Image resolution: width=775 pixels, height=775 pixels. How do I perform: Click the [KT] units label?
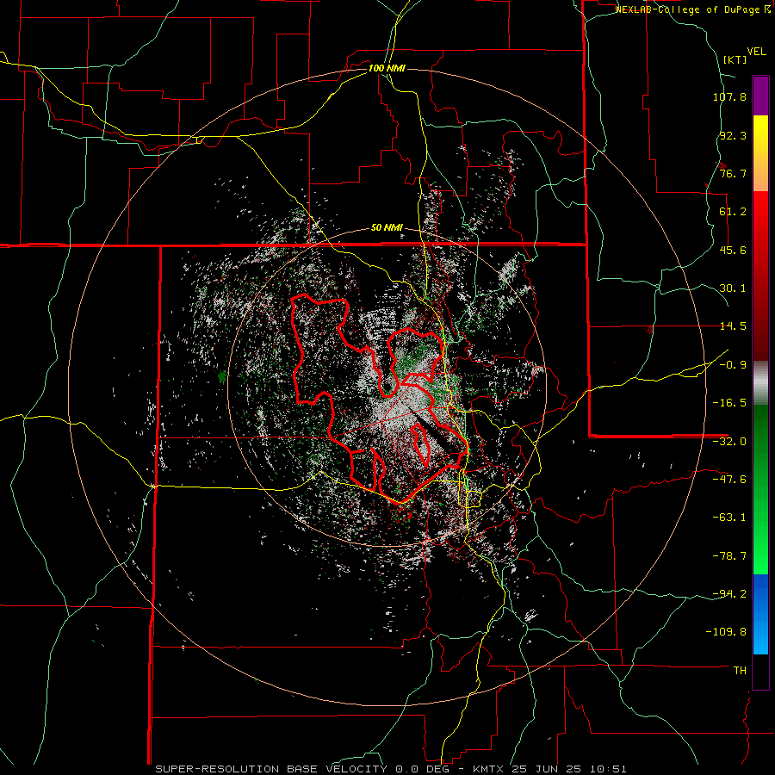735,59
